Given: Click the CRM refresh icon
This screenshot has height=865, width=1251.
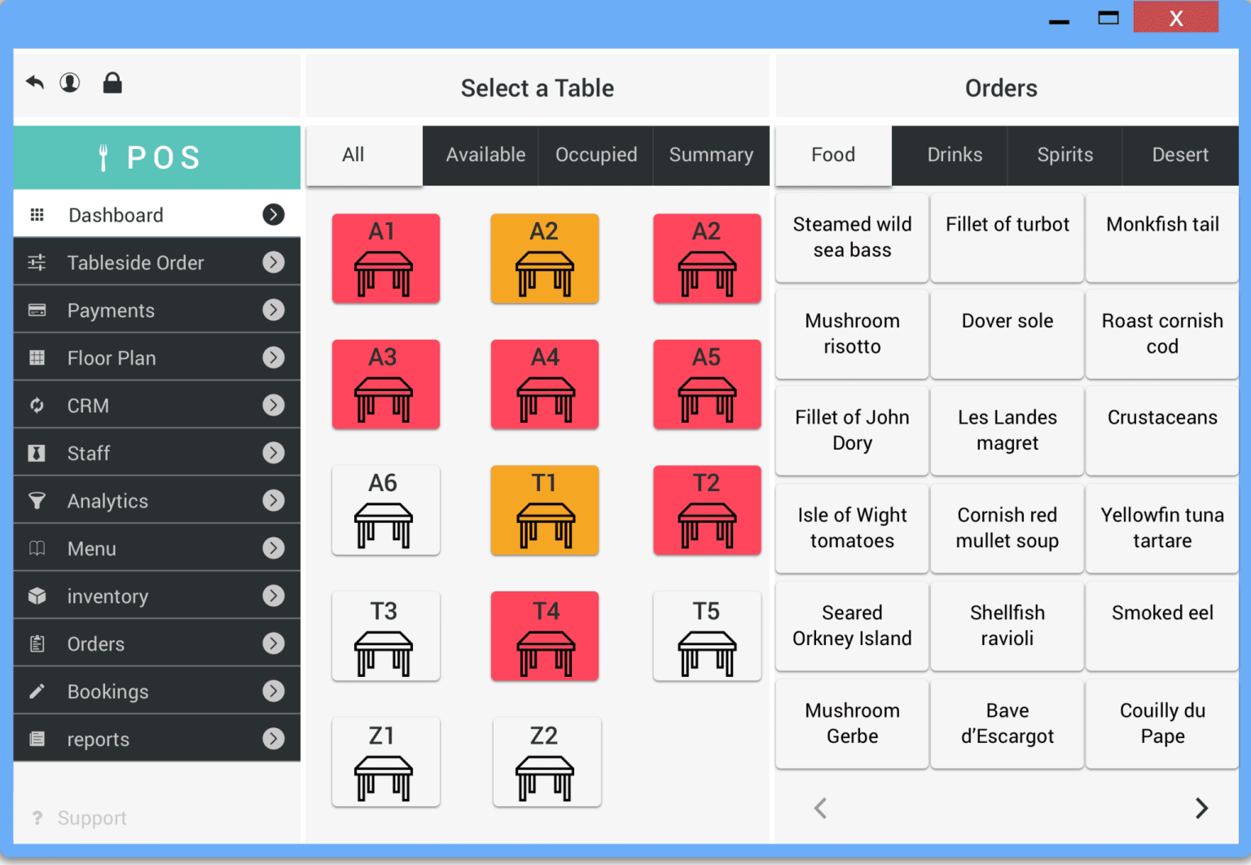Looking at the screenshot, I should click(37, 405).
